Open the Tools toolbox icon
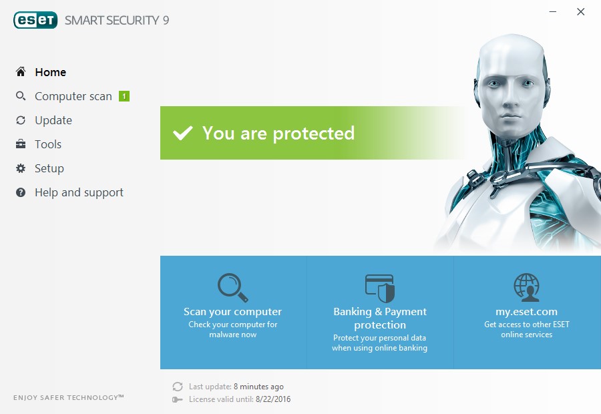The width and height of the screenshot is (601, 414). point(21,144)
